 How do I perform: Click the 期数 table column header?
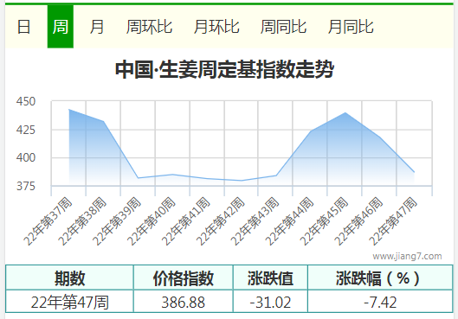click(69, 278)
